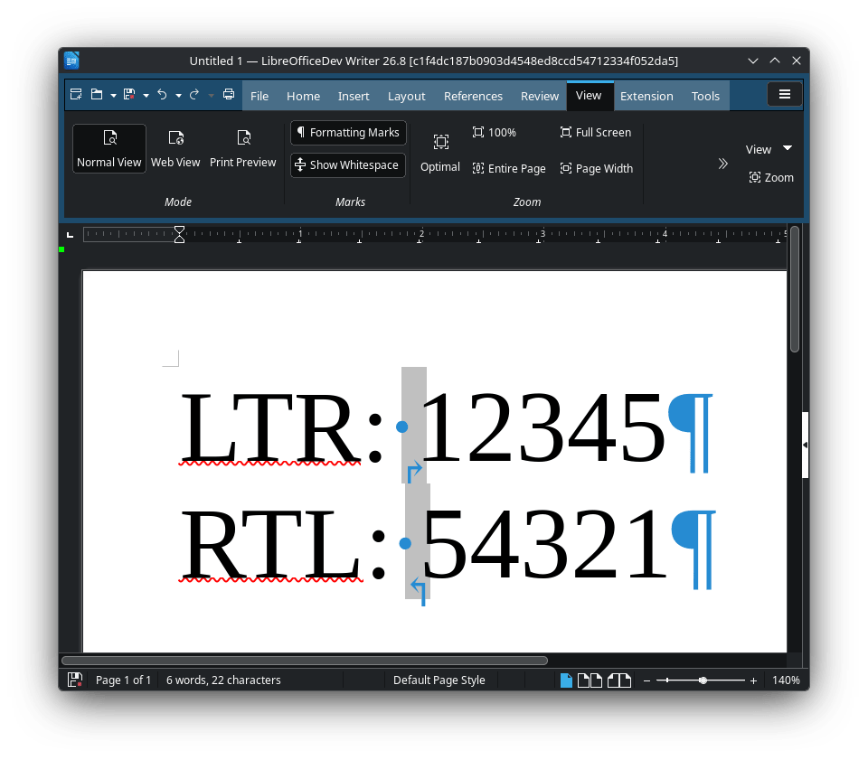Screen dimensions: 868x760
Task: Click the number 54321 in document
Action: [544, 544]
